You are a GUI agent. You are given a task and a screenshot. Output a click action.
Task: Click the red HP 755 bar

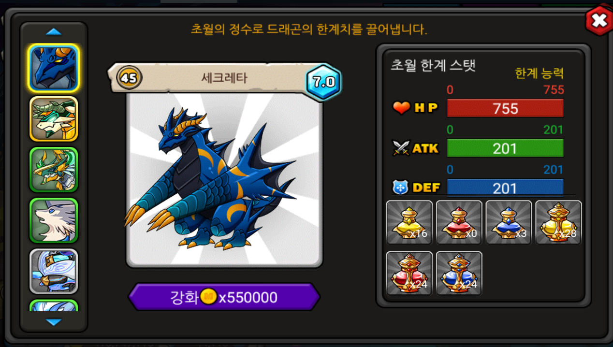pyautogui.click(x=505, y=108)
